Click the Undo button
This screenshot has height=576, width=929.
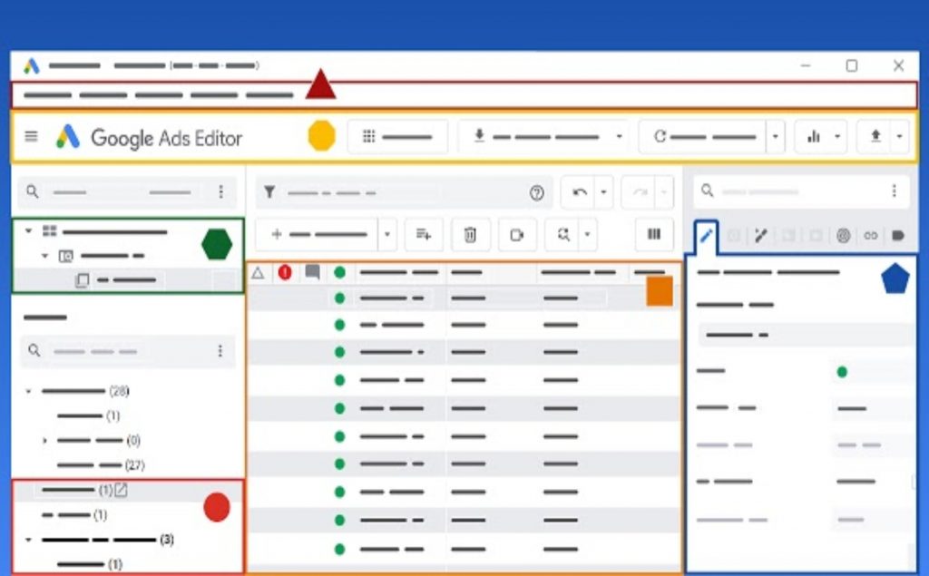tap(580, 191)
